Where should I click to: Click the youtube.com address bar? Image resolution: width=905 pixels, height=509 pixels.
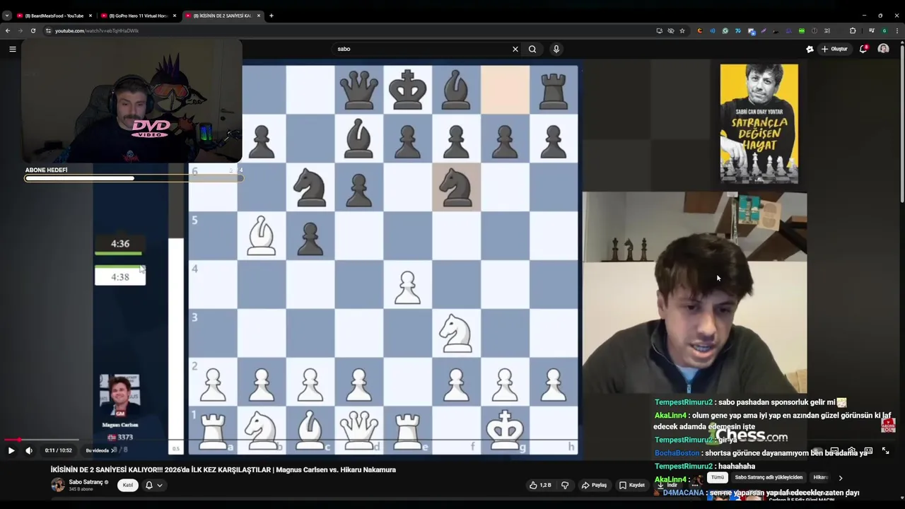coord(346,30)
